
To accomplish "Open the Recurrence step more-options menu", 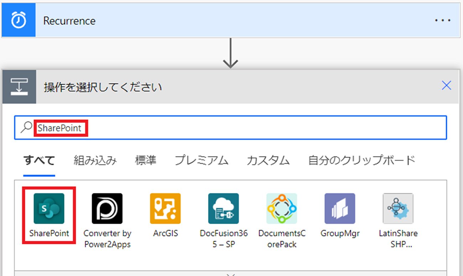I will tap(443, 20).
